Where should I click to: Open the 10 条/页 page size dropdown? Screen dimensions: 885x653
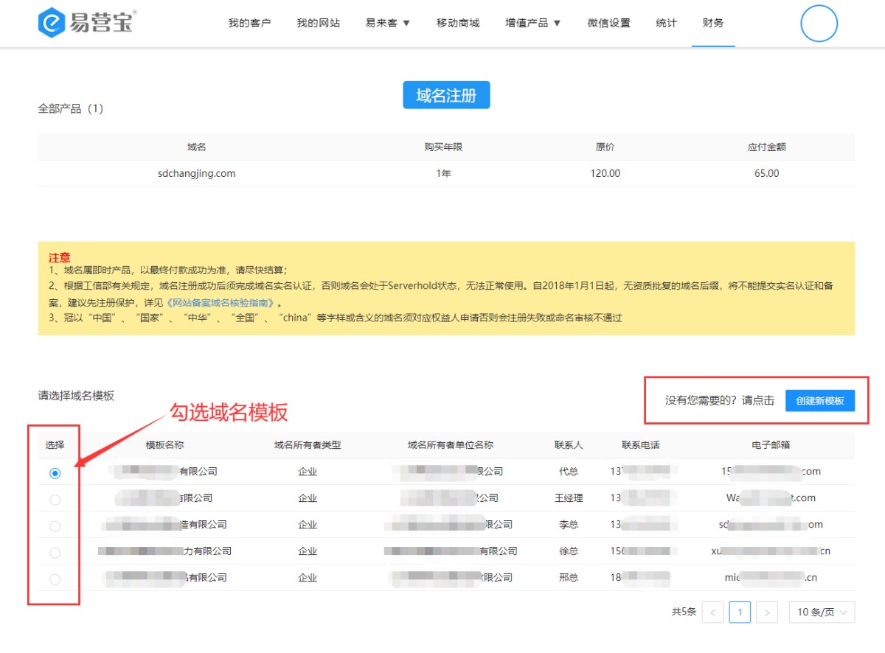[x=822, y=612]
